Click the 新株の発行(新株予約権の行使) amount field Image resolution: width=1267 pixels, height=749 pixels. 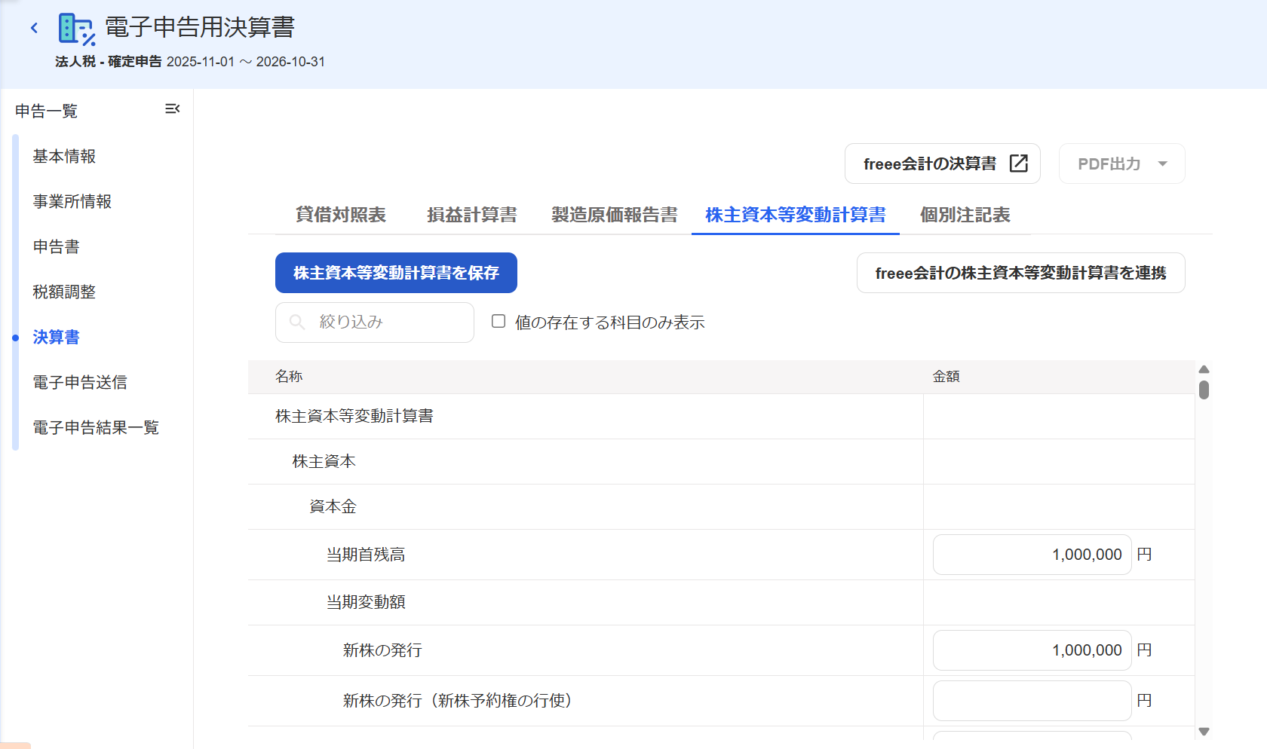1032,701
